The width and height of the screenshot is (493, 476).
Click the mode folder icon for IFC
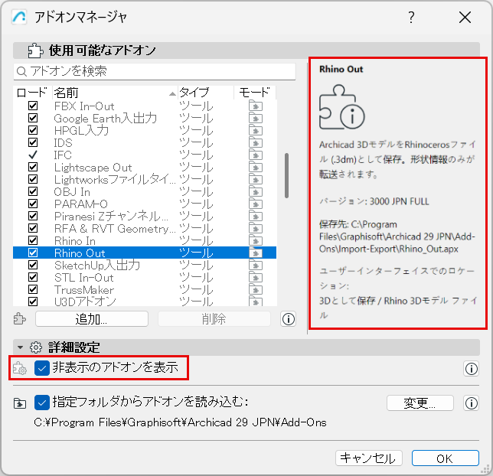[256, 155]
